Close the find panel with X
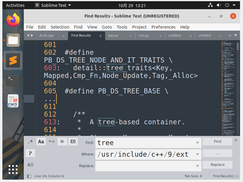 click(236, 140)
